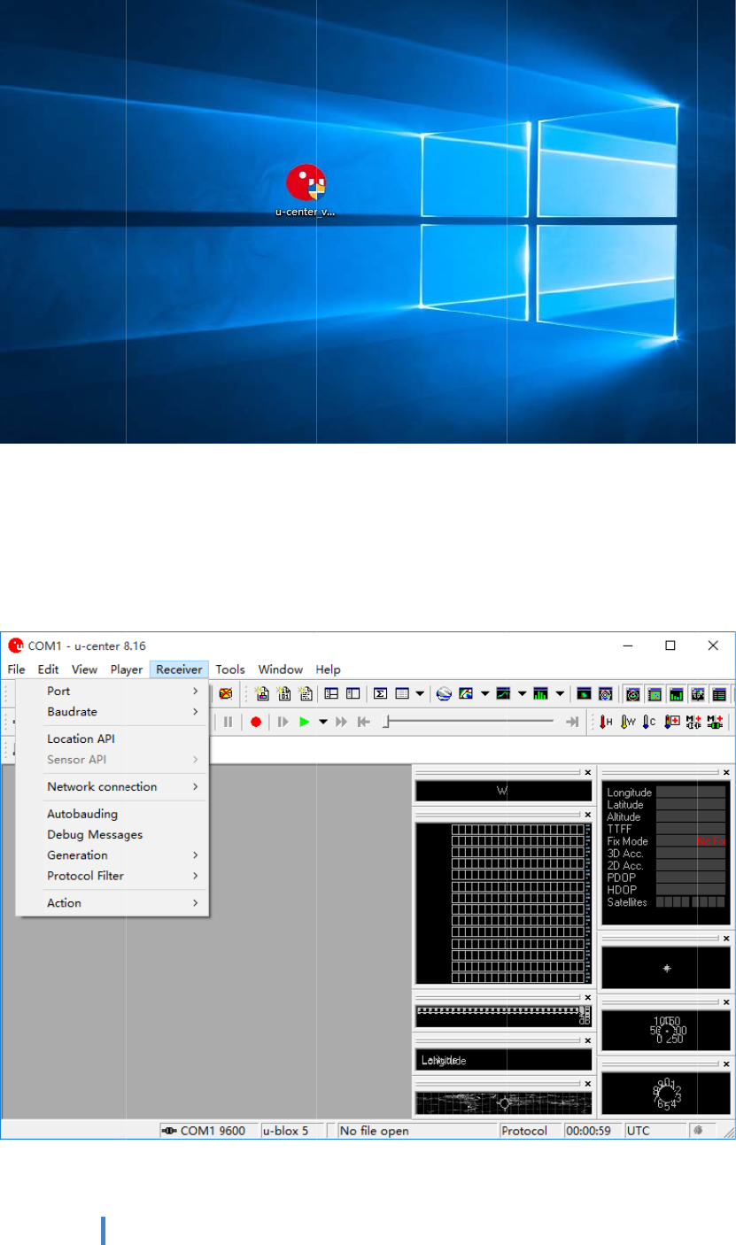Viewport: 736px width, 1245px height.
Task: Click the sigma statistics view icon
Action: coord(380,694)
